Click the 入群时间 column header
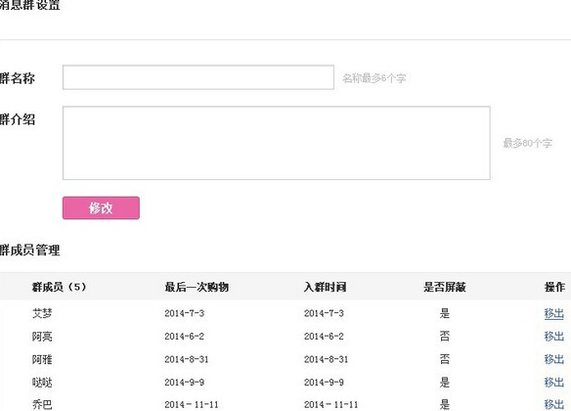This screenshot has height=411, width=571. pos(325,287)
